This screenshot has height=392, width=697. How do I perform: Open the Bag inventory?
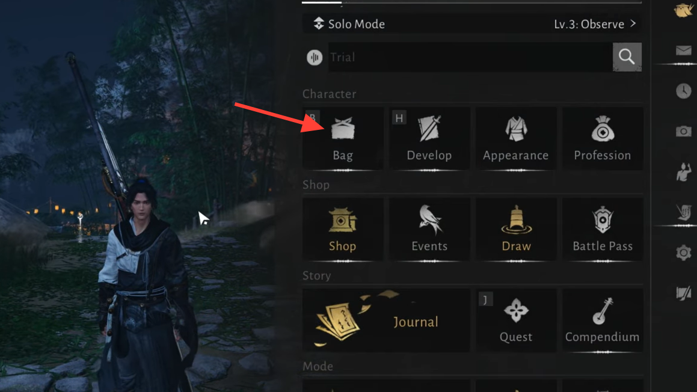(x=343, y=138)
